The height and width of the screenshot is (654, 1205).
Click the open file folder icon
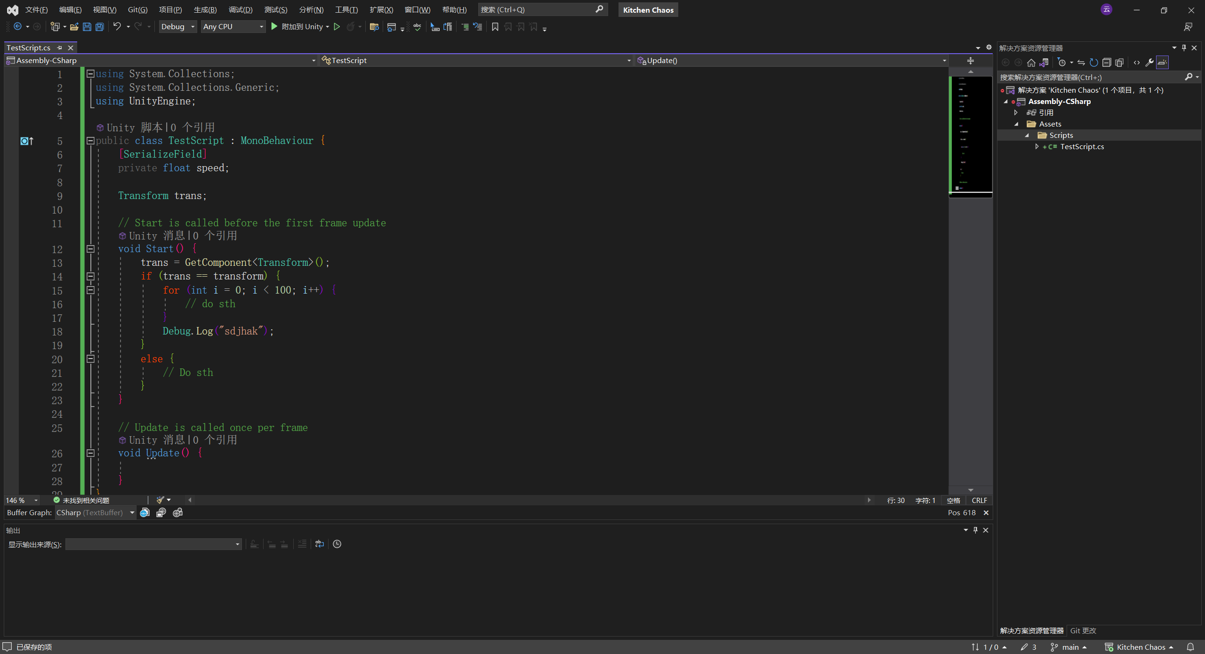[x=74, y=27]
